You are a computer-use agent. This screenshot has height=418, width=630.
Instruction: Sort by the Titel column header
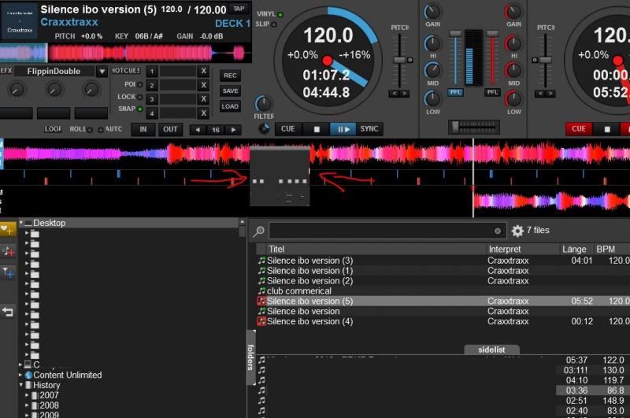pos(376,249)
